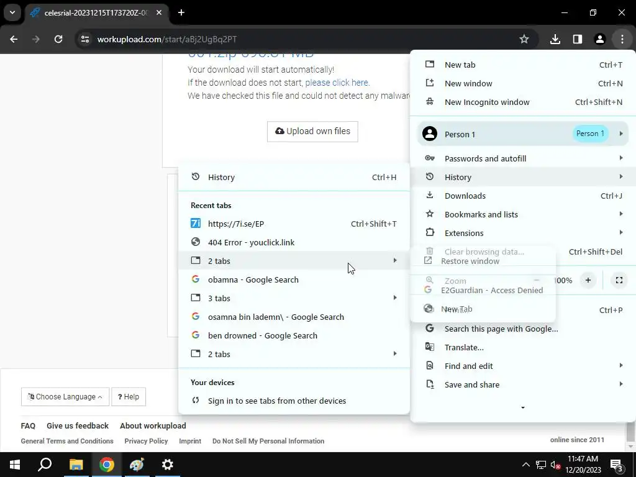Click the Upload own files button
Viewport: 636px width, 477px height.
pyautogui.click(x=312, y=132)
